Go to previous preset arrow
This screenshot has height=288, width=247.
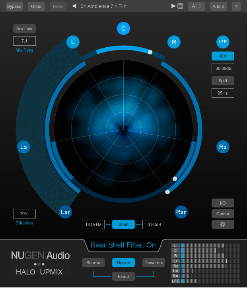(x=74, y=6)
